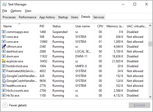Select the explorer.exe folder icon
The image size is (153, 112).
(4, 61)
